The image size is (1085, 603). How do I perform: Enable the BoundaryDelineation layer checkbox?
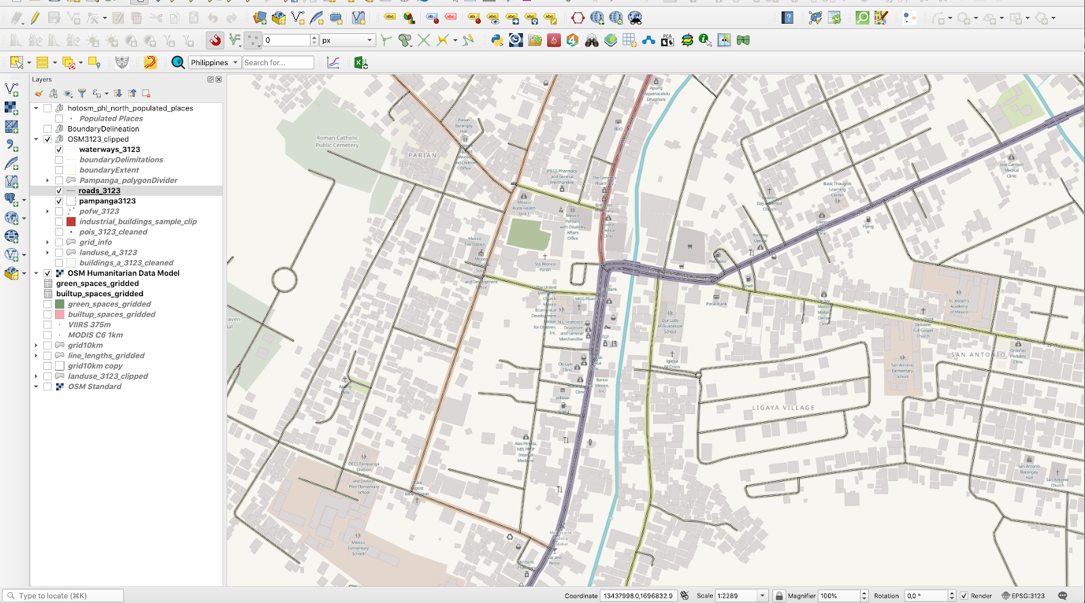pos(47,129)
